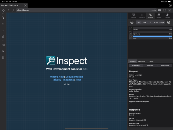Reload the page with the refresh icon
The height and width of the screenshot is (130, 173).
(3, 10)
